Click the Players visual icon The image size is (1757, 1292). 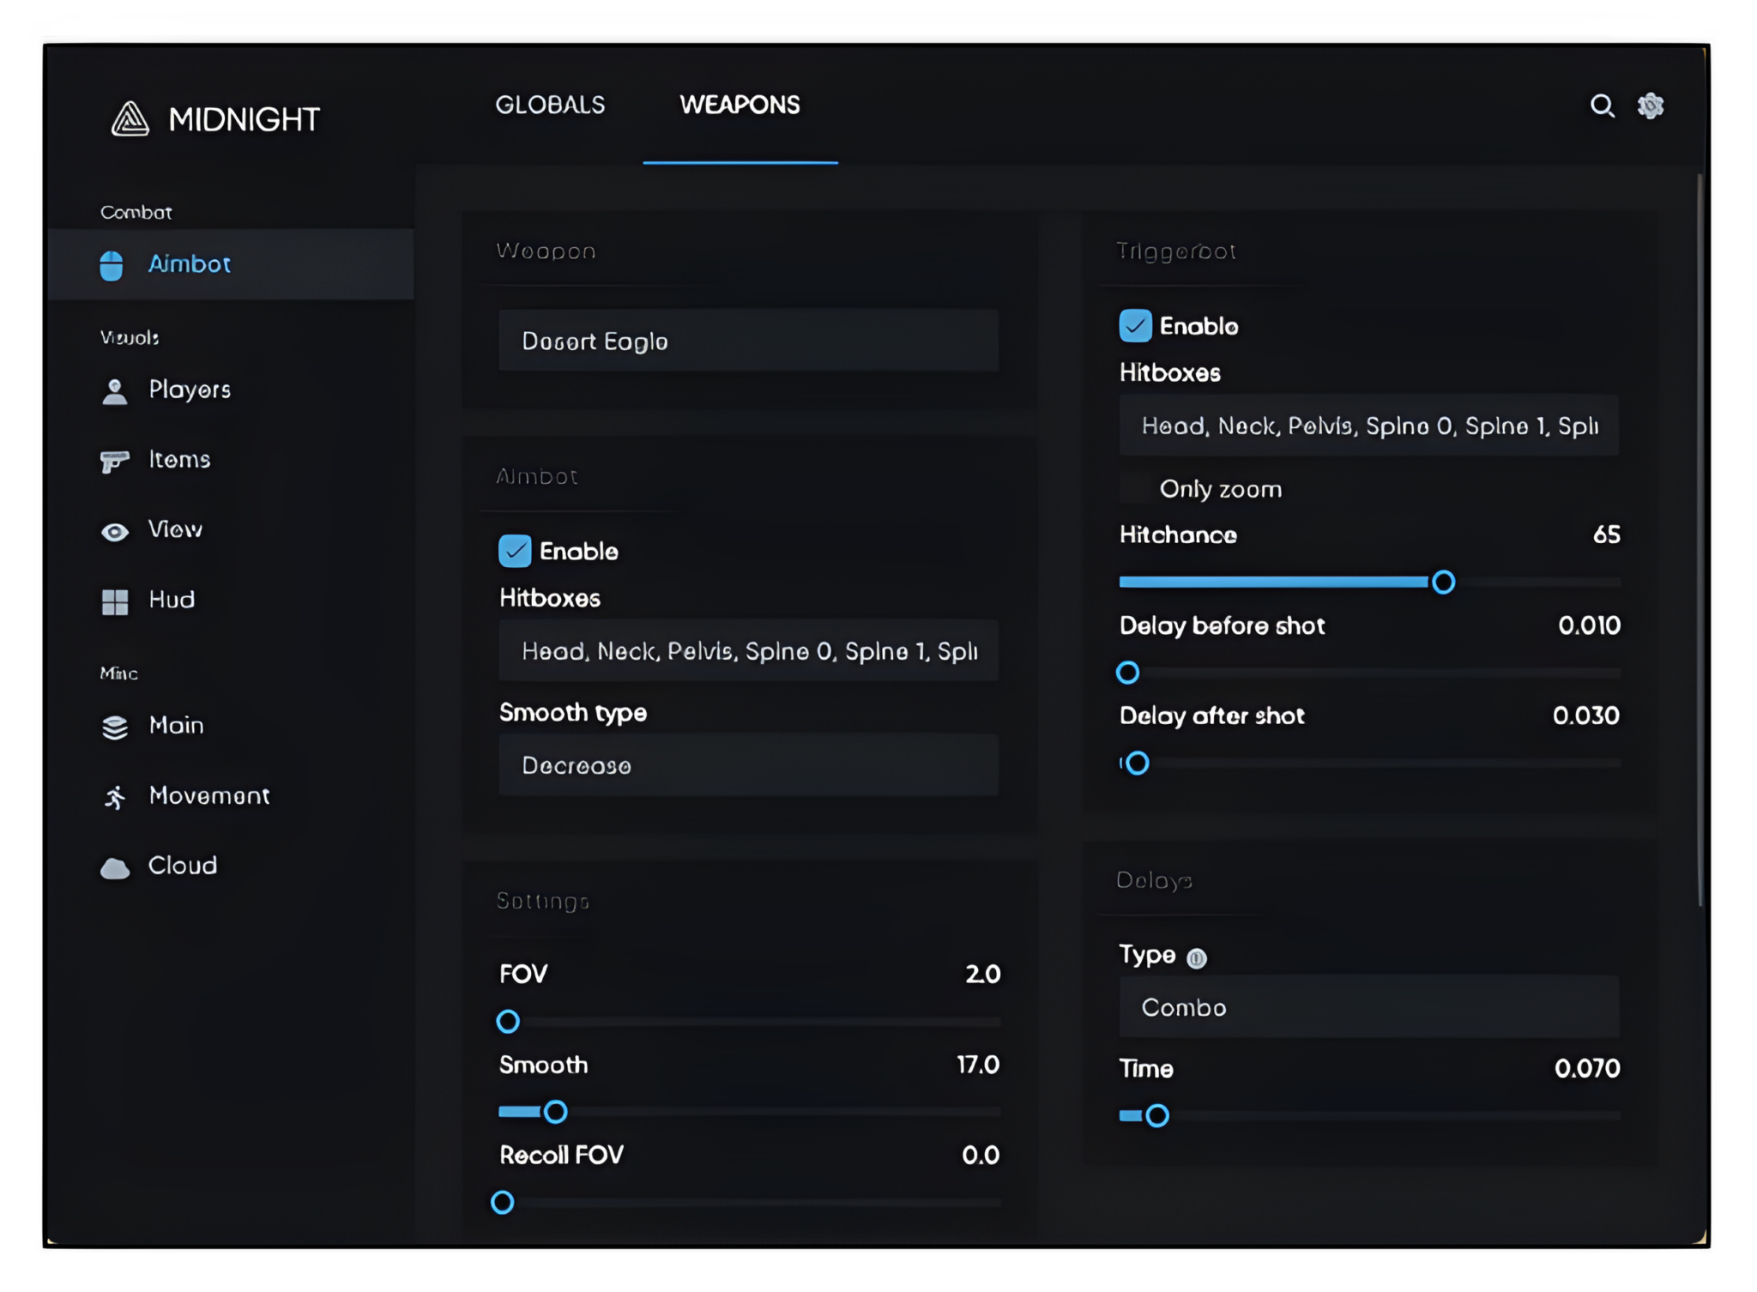[x=115, y=389]
